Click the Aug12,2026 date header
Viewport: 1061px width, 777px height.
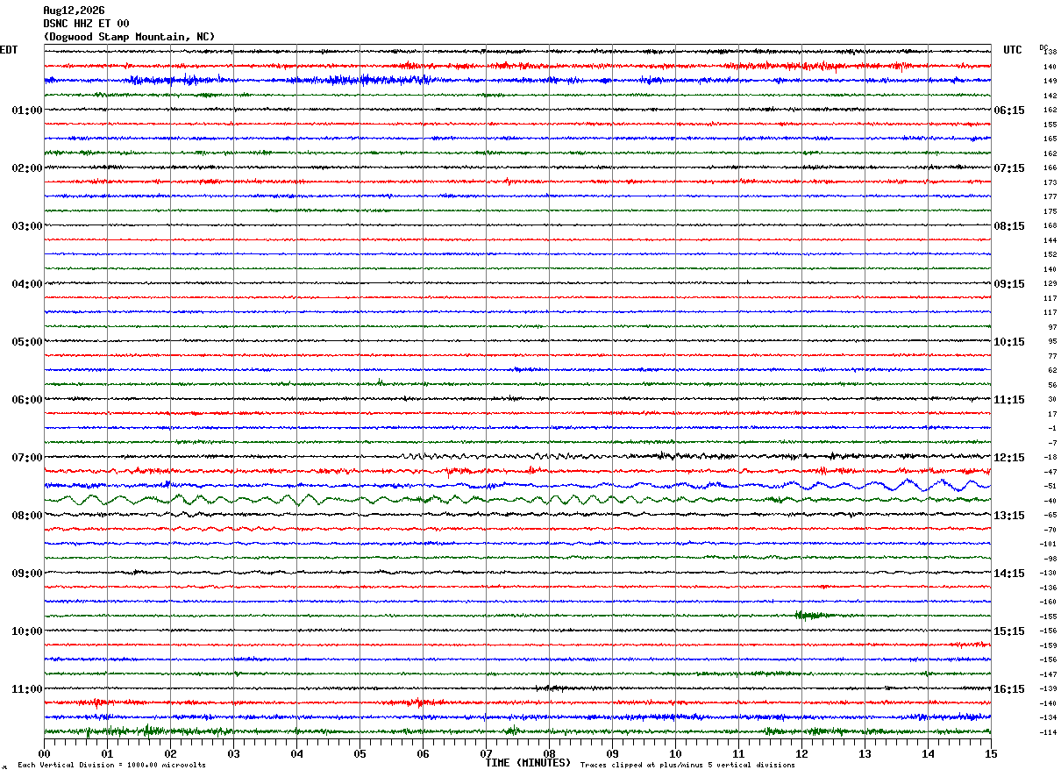tap(74, 11)
